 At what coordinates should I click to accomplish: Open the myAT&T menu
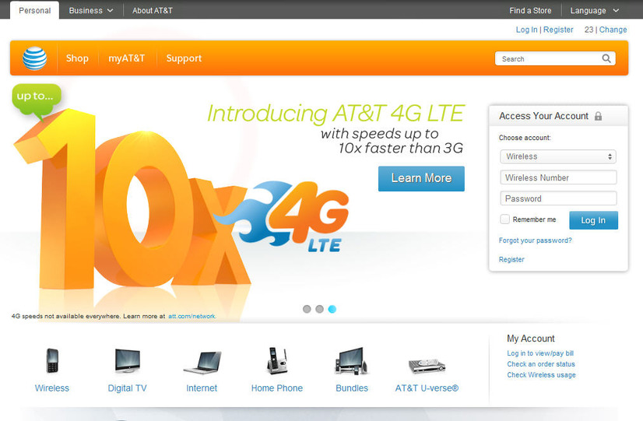pos(126,58)
